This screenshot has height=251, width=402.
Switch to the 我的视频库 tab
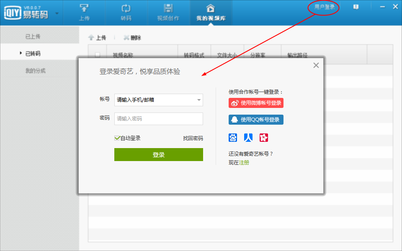pos(211,12)
